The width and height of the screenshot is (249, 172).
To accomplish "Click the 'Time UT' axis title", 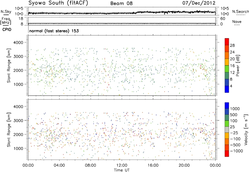I will (x=122, y=170).
